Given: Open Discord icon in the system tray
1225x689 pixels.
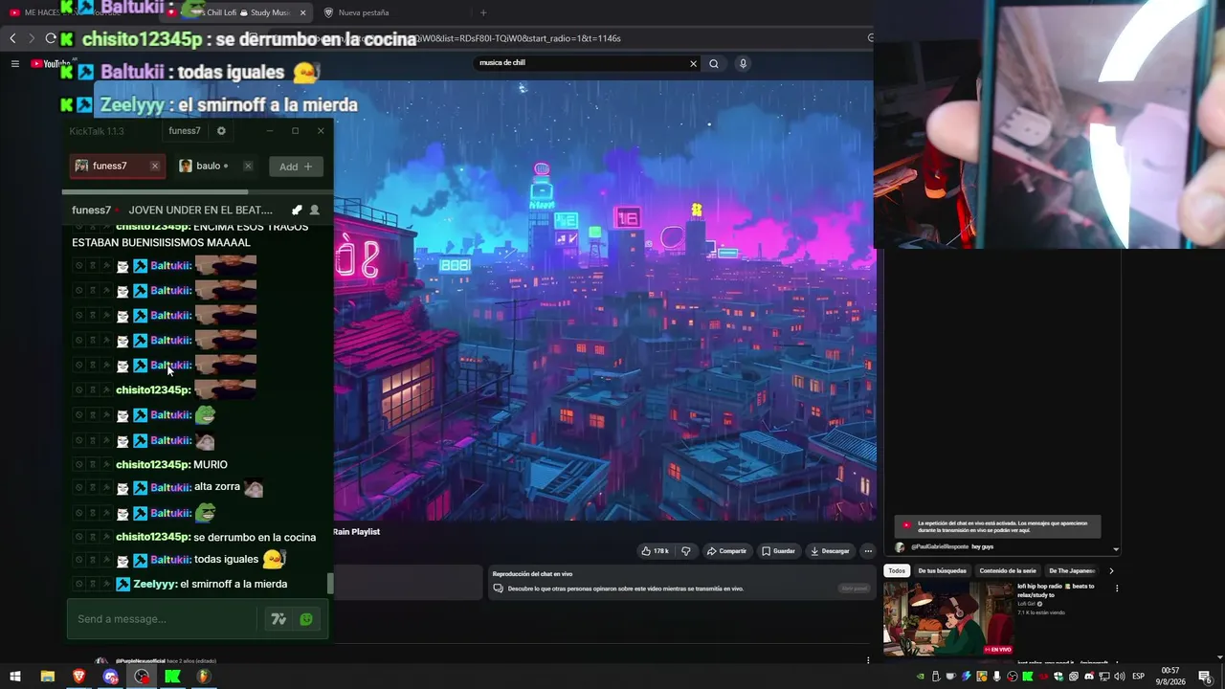Looking at the screenshot, I should [x=1089, y=677].
